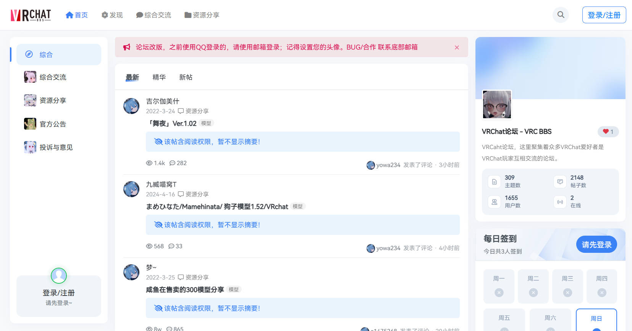Open 吉尔伽美什's user avatar
The height and width of the screenshot is (331, 632).
click(x=131, y=106)
